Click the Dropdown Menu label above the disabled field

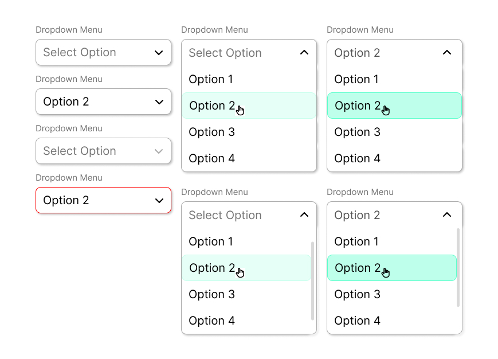[69, 128]
